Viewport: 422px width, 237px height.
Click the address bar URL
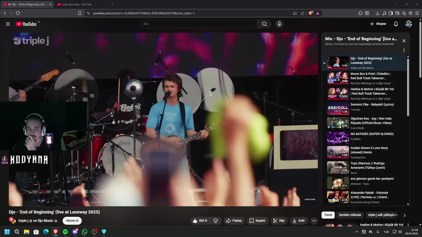pos(144,13)
